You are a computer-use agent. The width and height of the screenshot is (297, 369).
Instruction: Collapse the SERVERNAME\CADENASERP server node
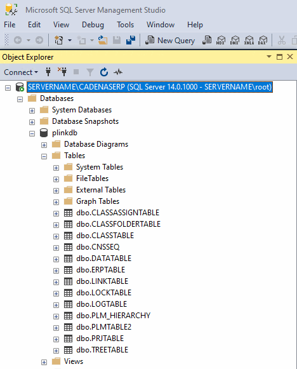point(8,88)
